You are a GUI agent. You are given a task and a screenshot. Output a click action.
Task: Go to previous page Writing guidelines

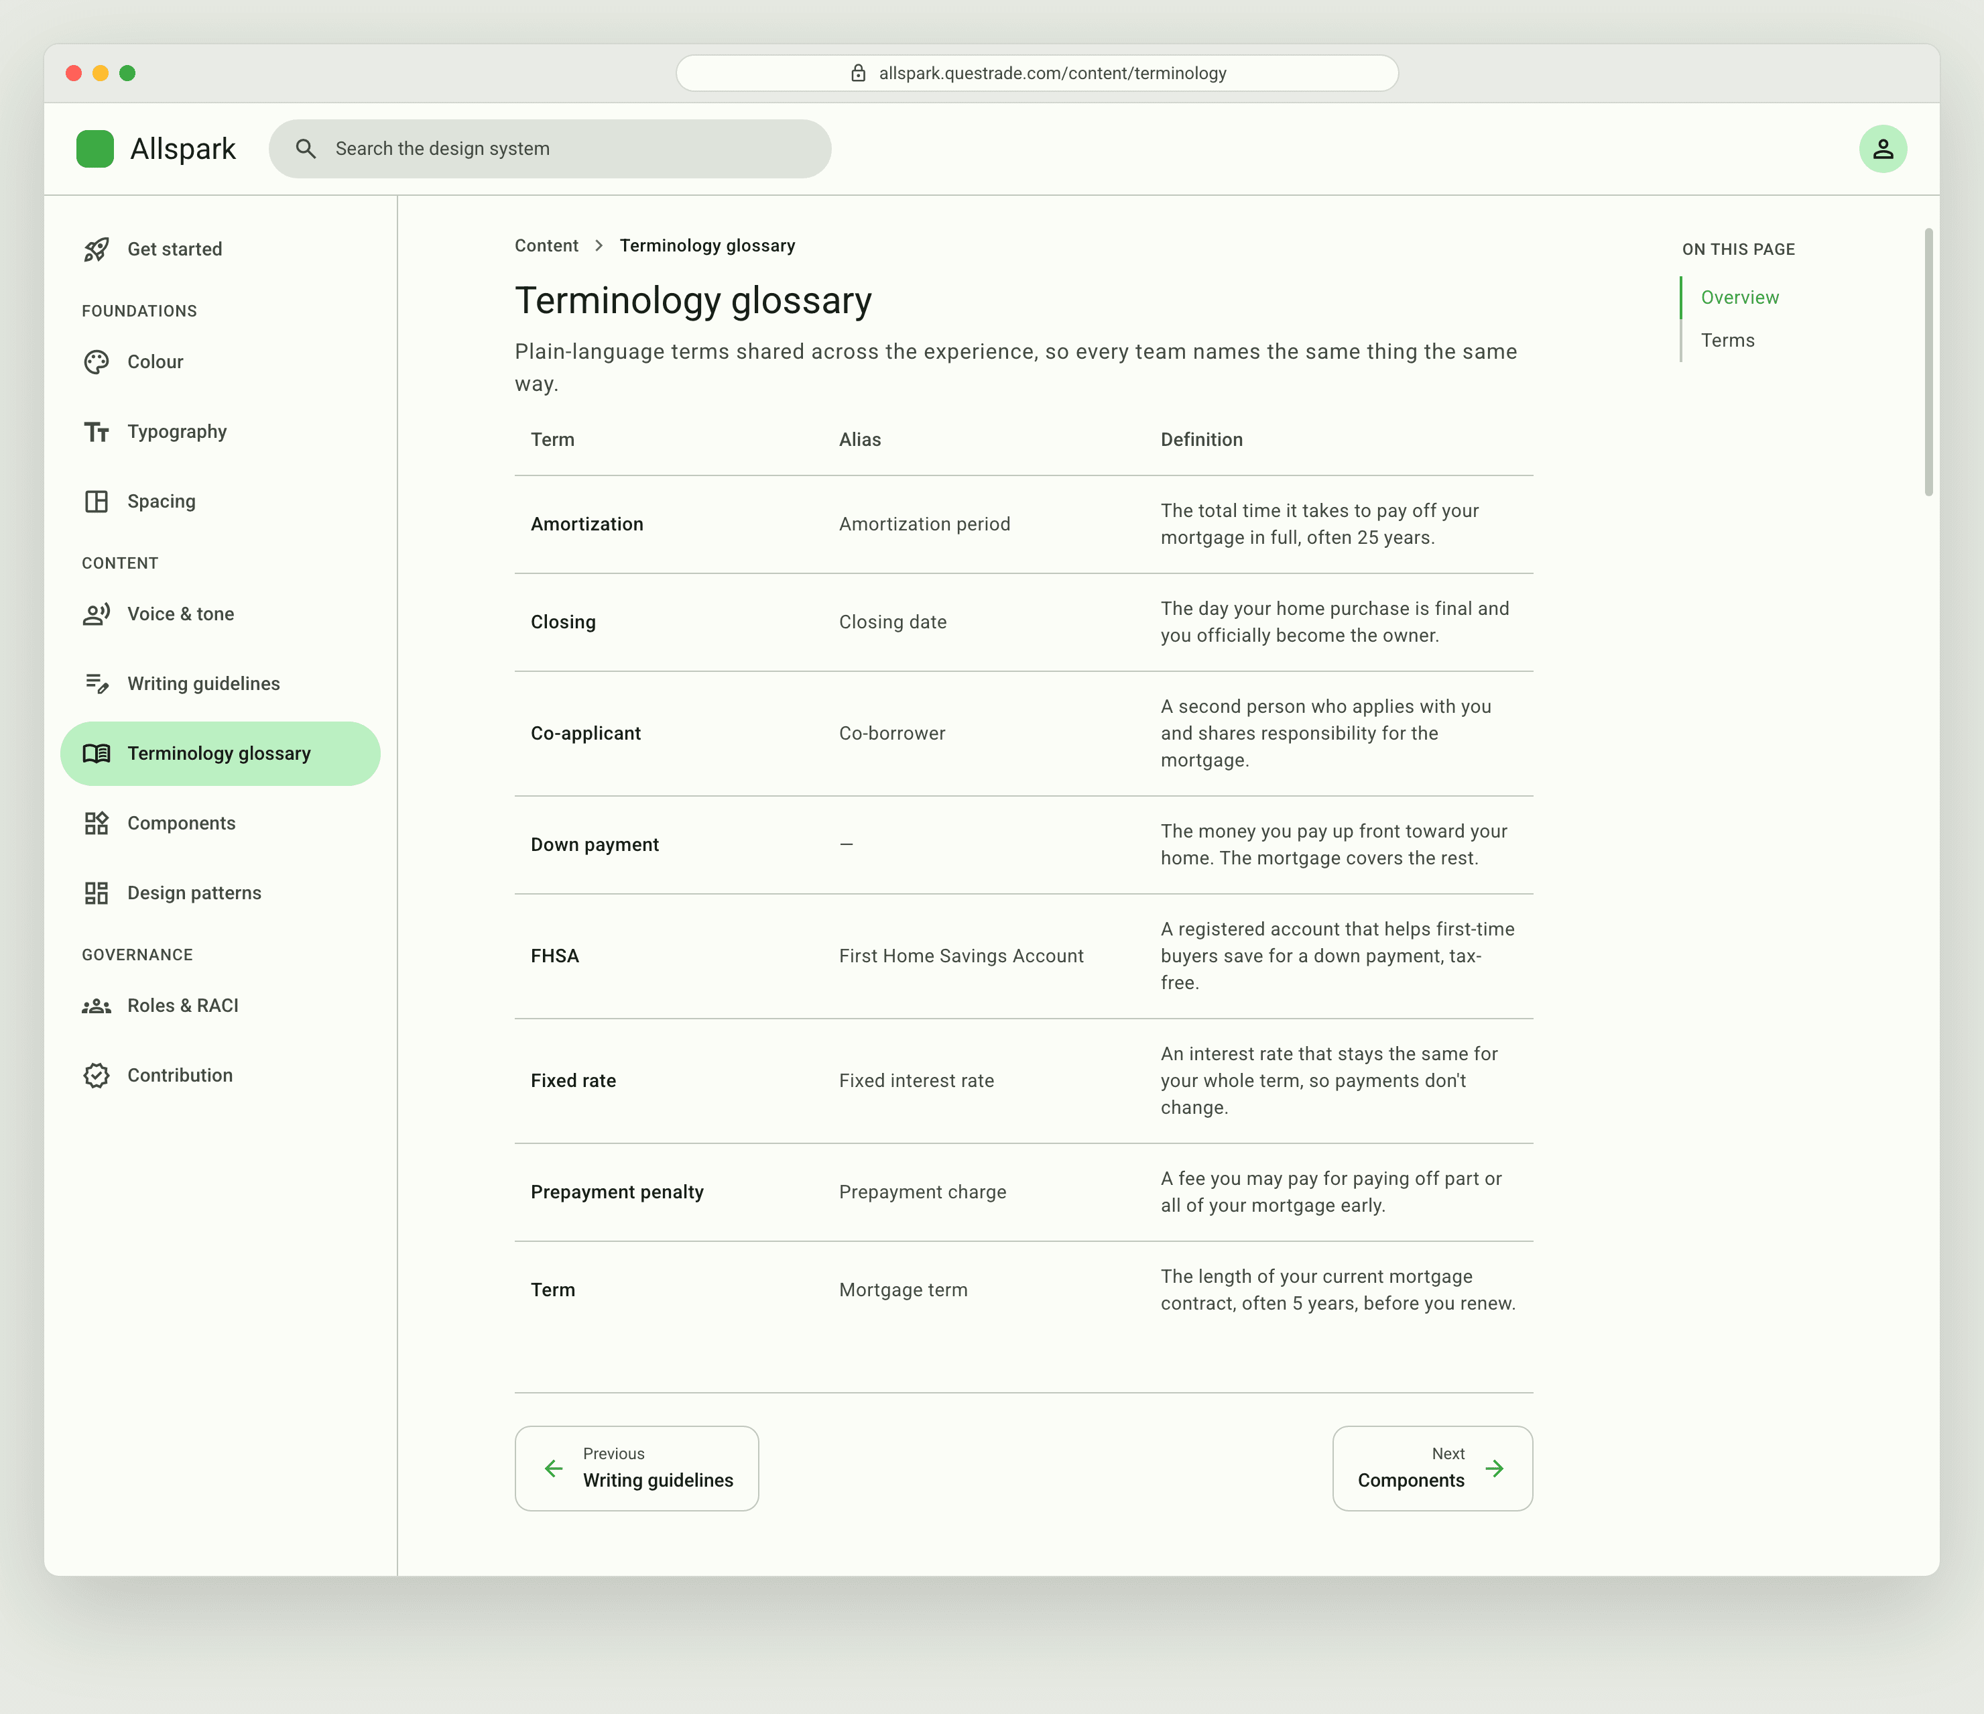(637, 1469)
